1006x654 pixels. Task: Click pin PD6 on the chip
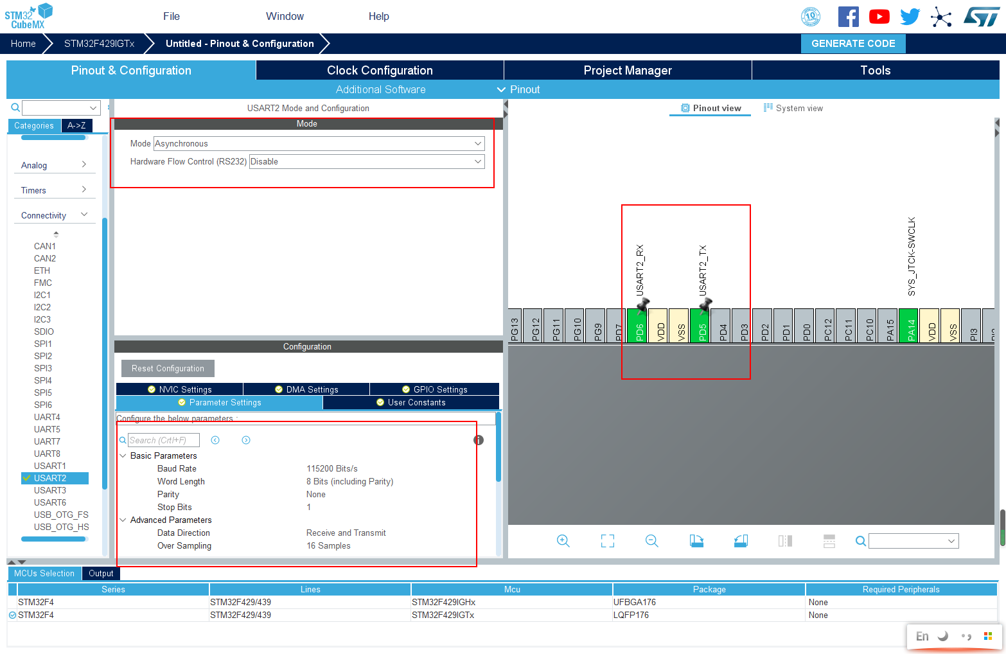click(637, 326)
